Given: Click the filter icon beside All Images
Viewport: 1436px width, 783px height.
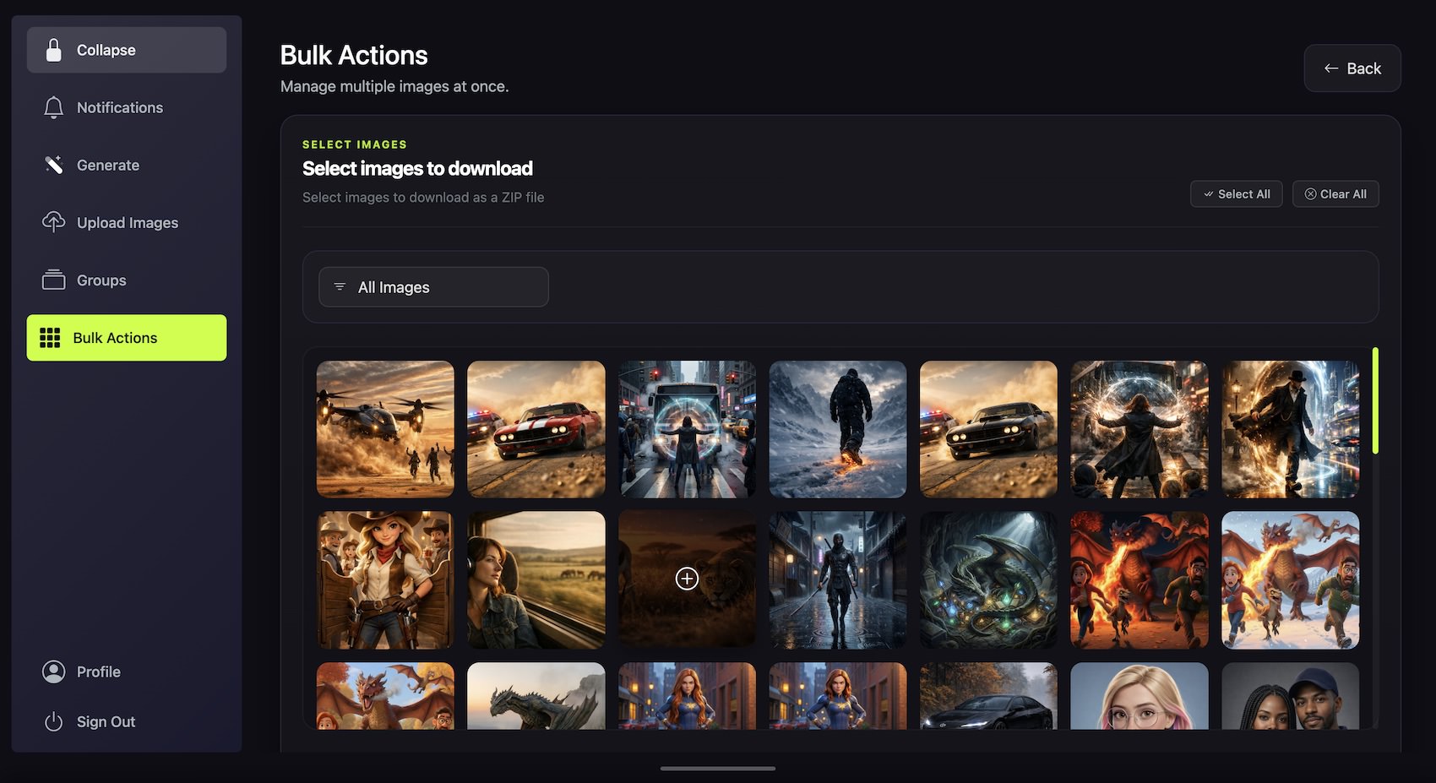Looking at the screenshot, I should click(x=339, y=286).
